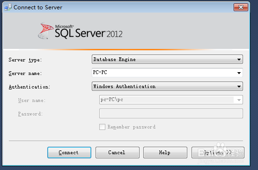Close the Connect to Server dialog
258x170 pixels.
241,7
